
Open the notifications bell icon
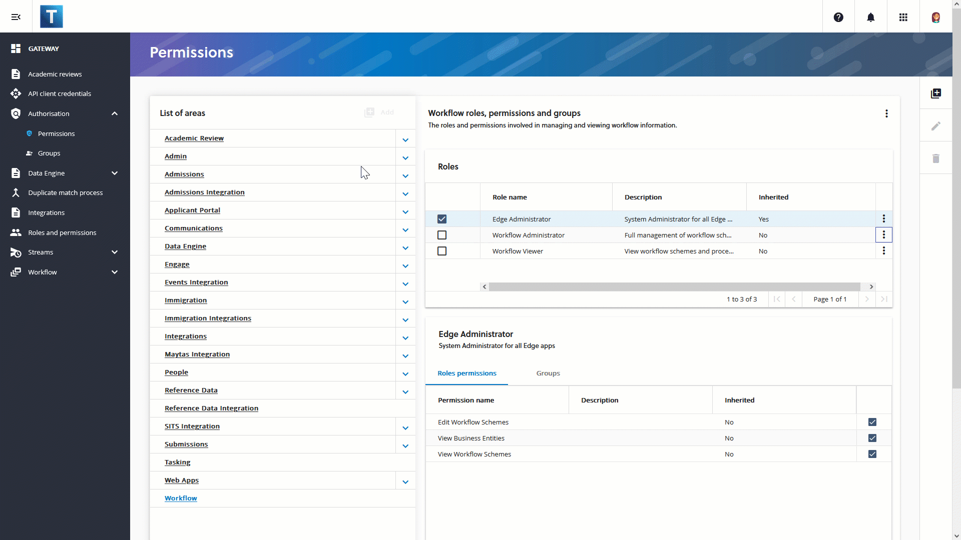[x=870, y=17]
